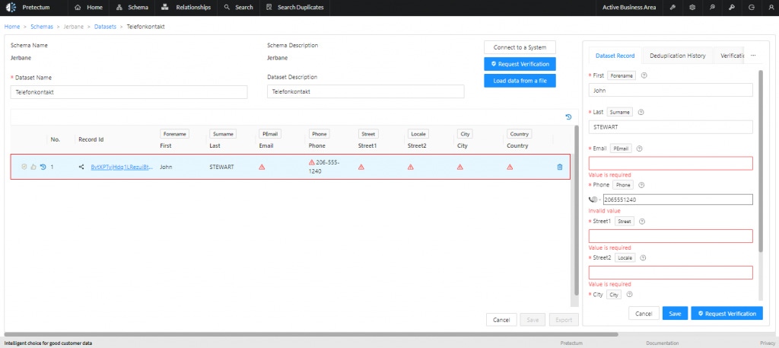
Task: Click Cancel in the record panel
Action: 644,314
